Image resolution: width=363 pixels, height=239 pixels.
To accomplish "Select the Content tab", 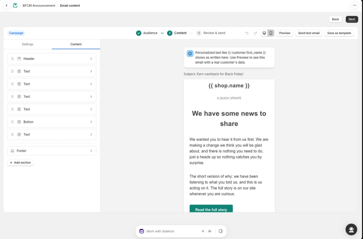I will tap(76, 44).
